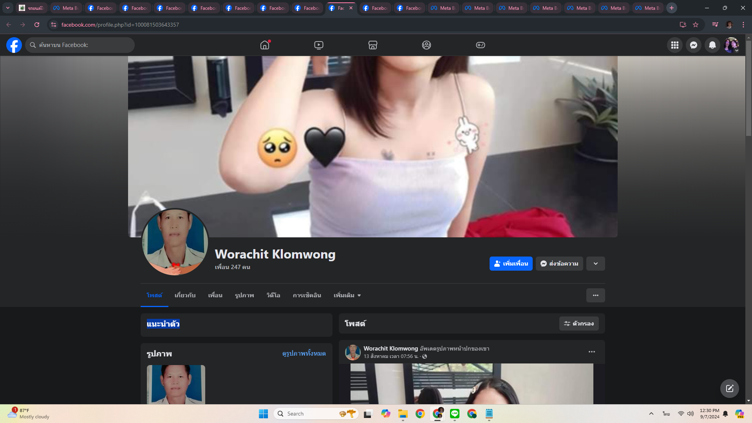Open Messenger chats icon
Screen dimensions: 752x423
click(693, 45)
